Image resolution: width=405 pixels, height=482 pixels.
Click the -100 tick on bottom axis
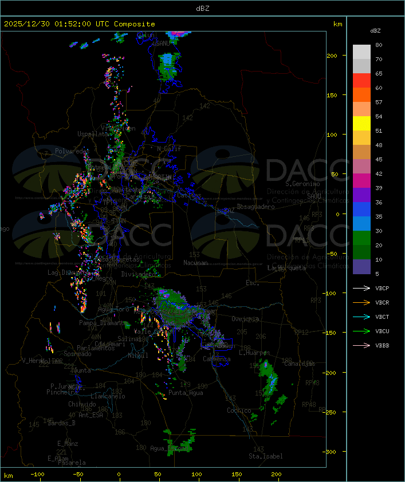(x=37, y=475)
